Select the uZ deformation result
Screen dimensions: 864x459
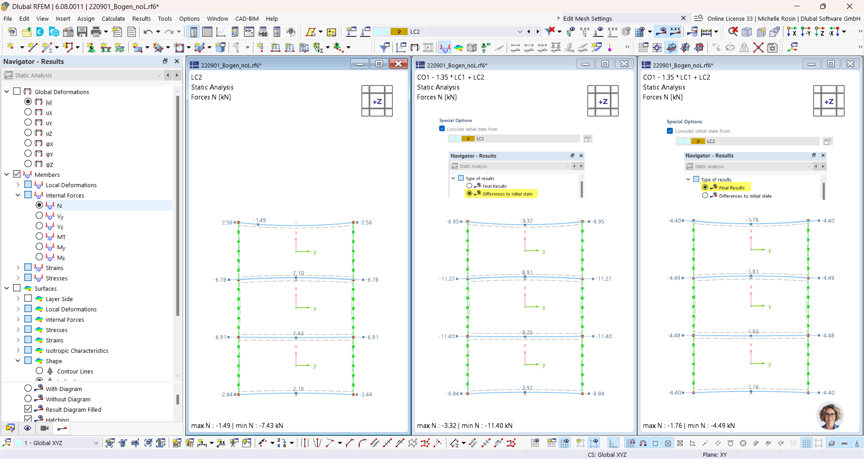[27, 133]
